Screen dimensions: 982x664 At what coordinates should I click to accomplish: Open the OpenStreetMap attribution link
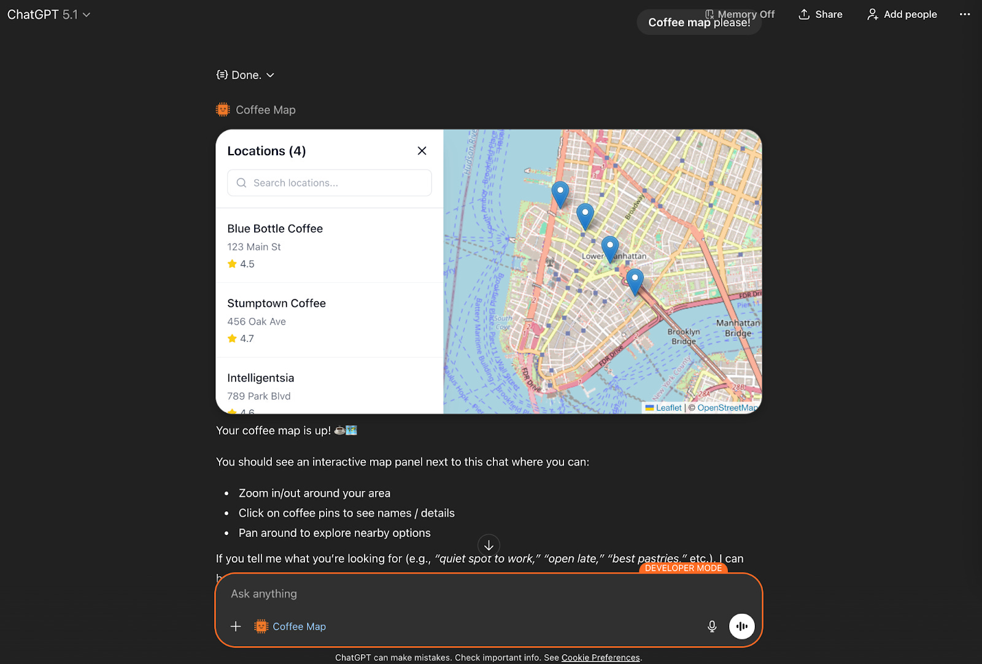pyautogui.click(x=728, y=407)
